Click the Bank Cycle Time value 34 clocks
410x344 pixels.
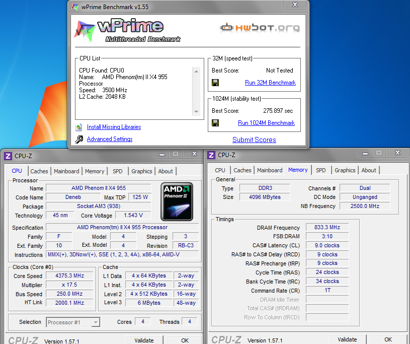coord(327,281)
